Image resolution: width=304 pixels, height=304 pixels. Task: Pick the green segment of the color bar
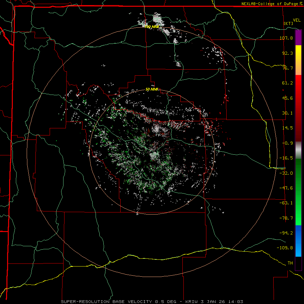pyautogui.click(x=298, y=192)
